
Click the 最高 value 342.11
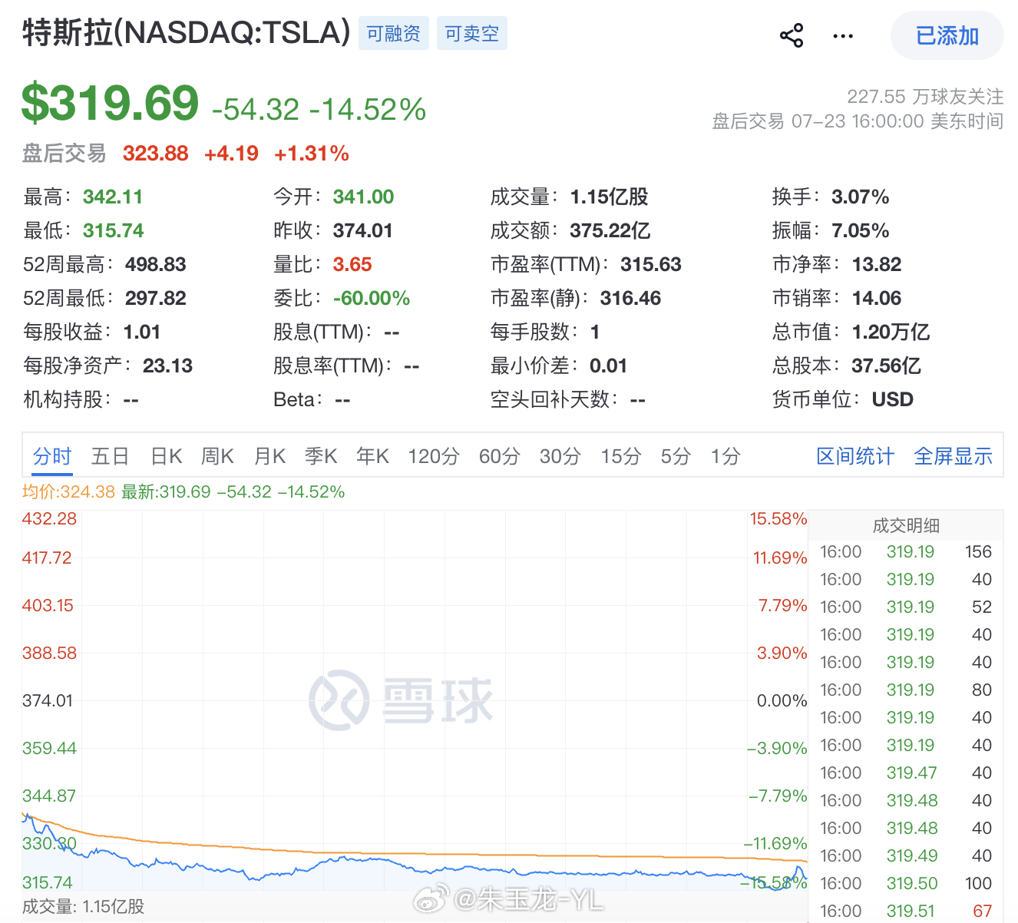click(113, 197)
